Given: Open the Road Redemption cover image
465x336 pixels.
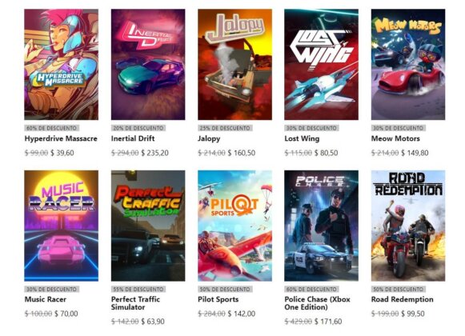Looking at the screenshot, I should click(x=408, y=226).
